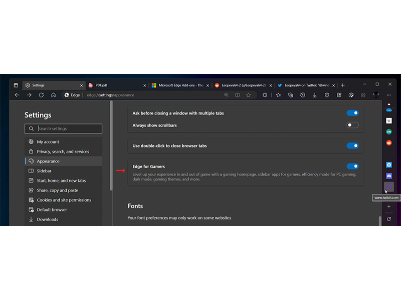Open OneDrive cloud icon in sidebar
Image resolution: width=401 pixels, height=300 pixels.
(x=389, y=110)
